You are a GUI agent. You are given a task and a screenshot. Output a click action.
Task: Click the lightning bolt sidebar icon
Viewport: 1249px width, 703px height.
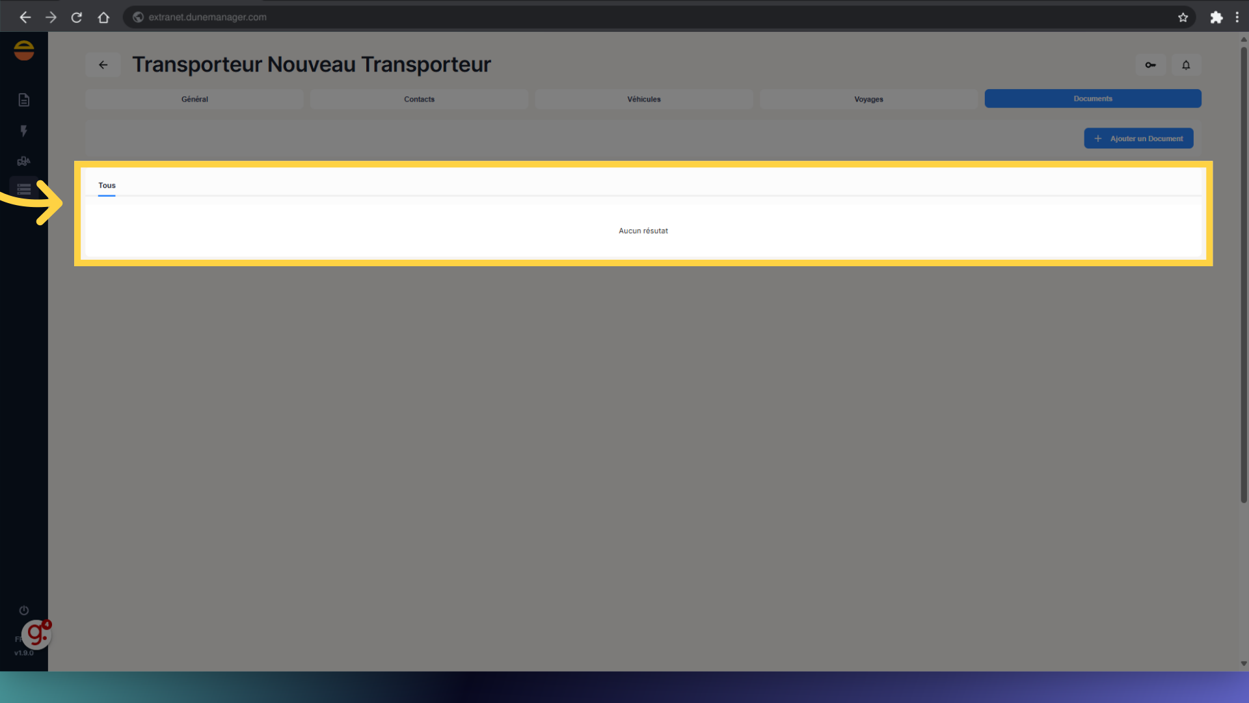tap(24, 131)
